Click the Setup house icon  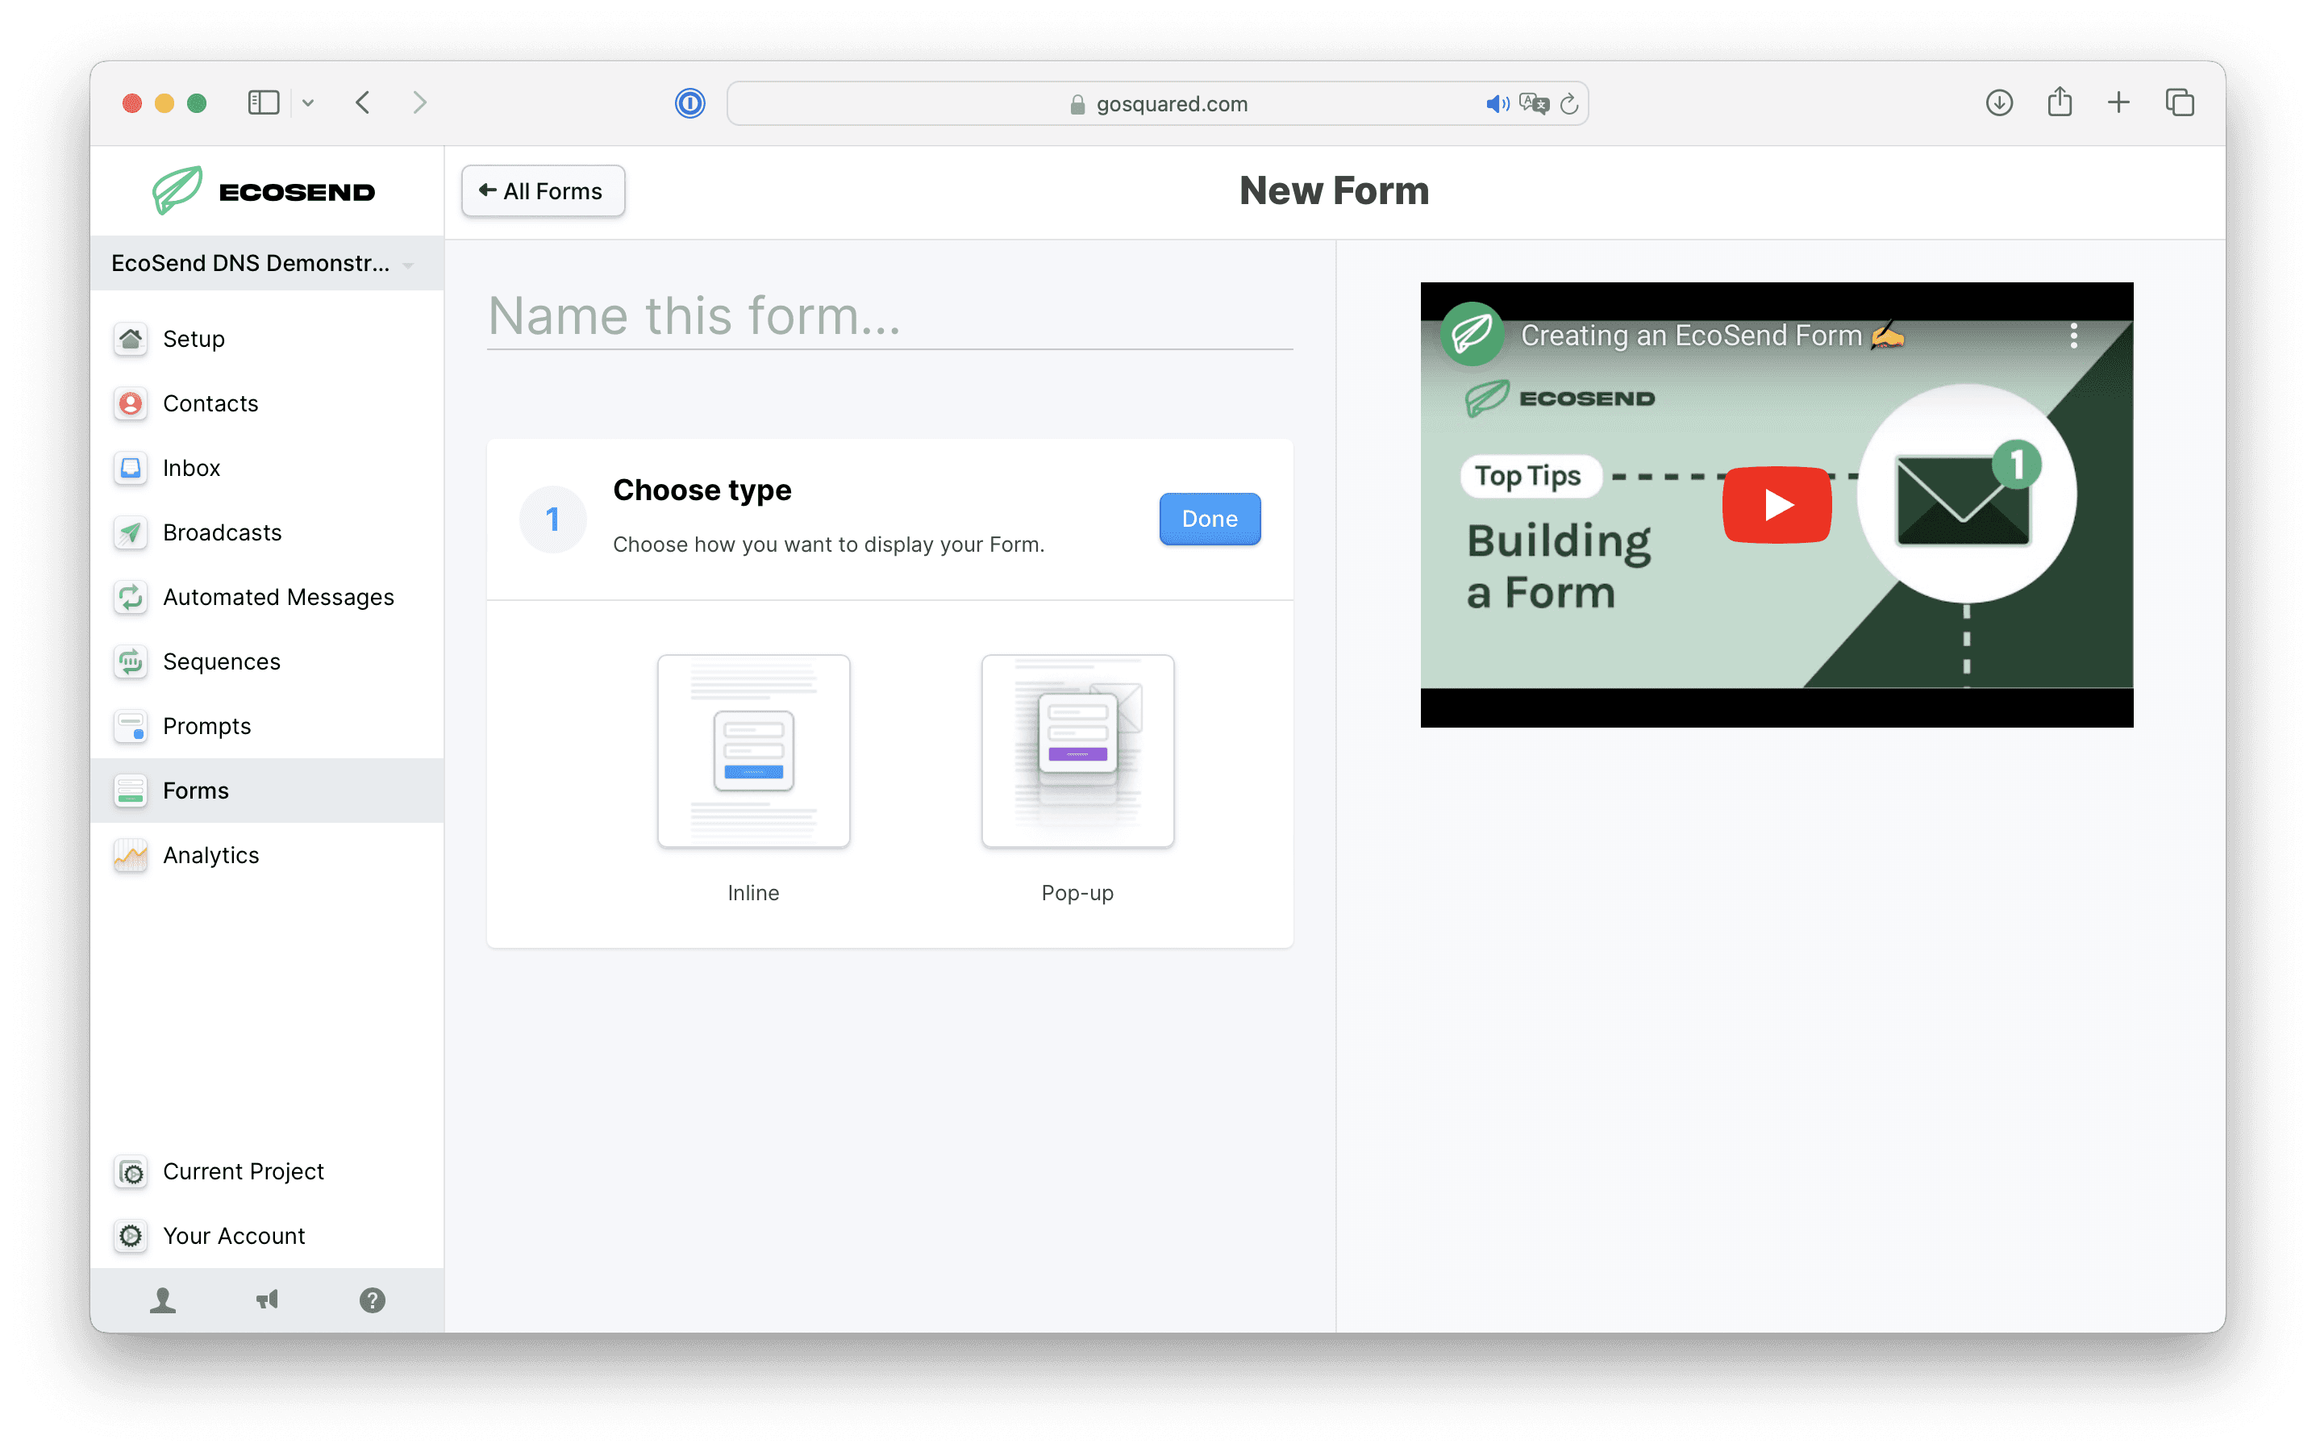(131, 339)
